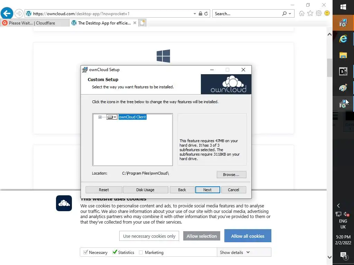The width and height of the screenshot is (354, 265).
Task: Open the Action Center notification icon
Action: 343,255
